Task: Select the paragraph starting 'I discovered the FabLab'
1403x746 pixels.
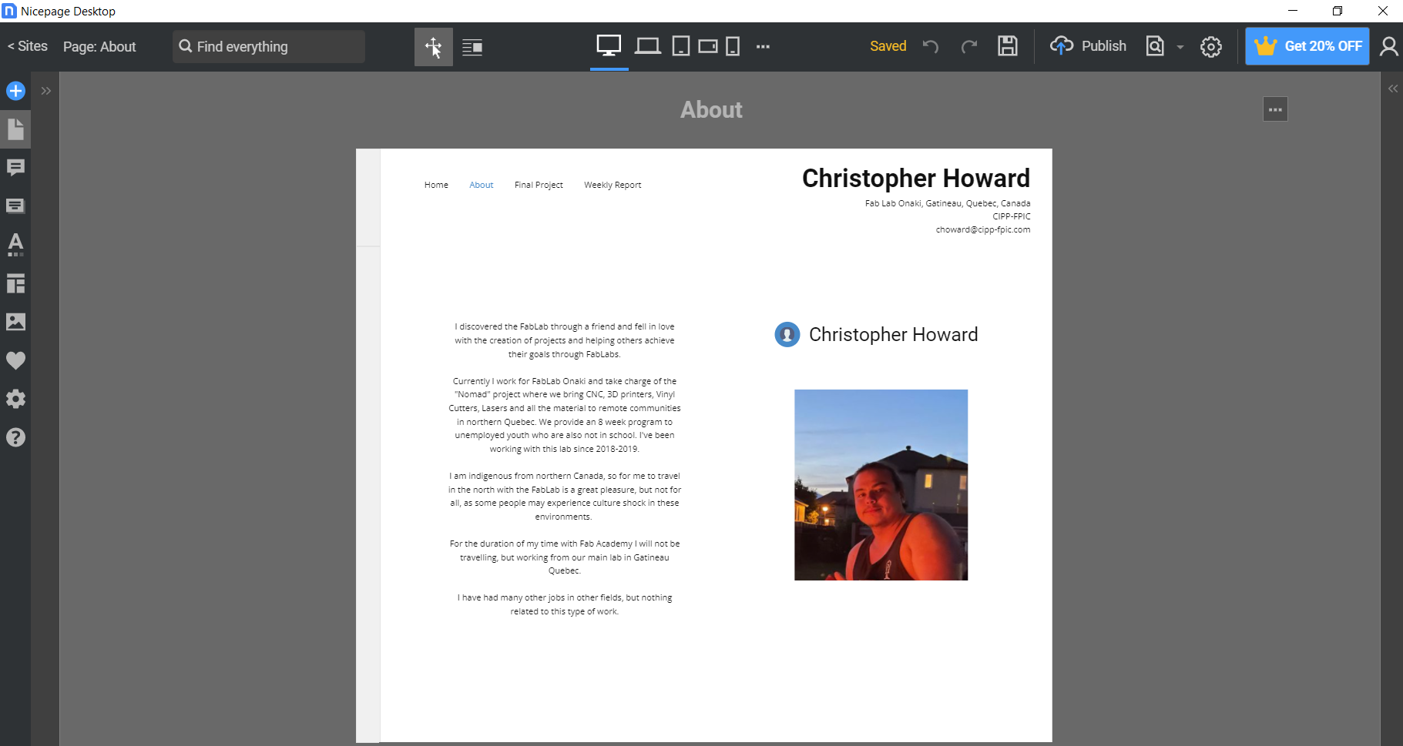Action: (x=565, y=340)
